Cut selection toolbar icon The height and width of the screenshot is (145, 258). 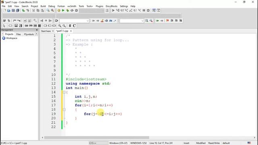click(33, 10)
